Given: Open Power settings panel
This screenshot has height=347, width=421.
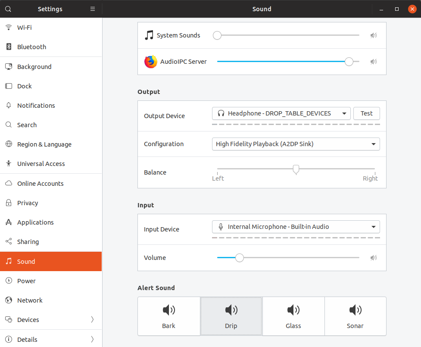Looking at the screenshot, I should tap(51, 281).
